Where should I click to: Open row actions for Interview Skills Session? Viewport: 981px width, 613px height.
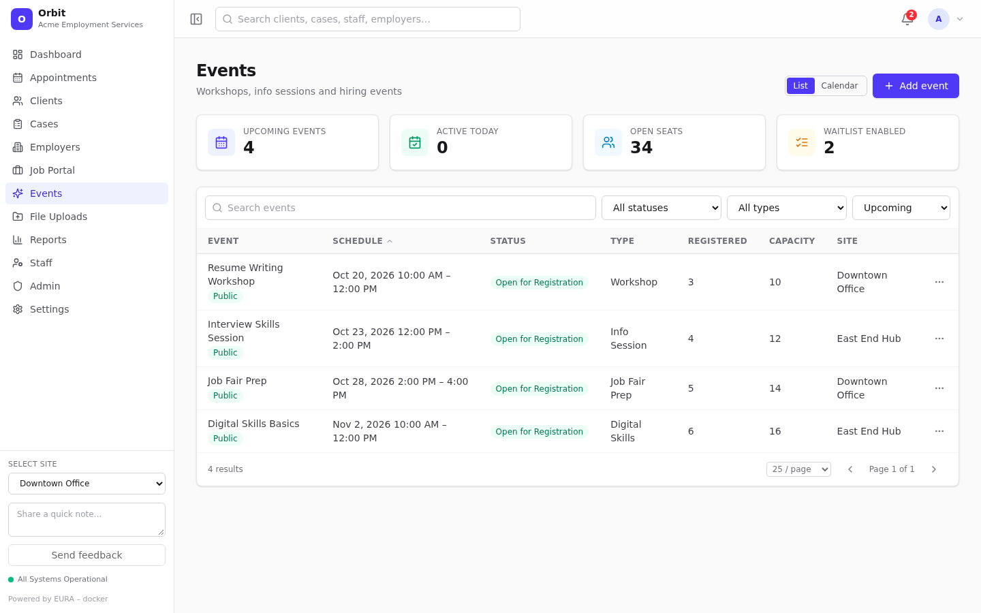coord(939,339)
